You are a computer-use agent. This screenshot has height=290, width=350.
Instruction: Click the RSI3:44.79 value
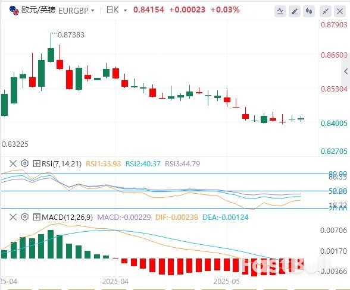tap(182, 164)
